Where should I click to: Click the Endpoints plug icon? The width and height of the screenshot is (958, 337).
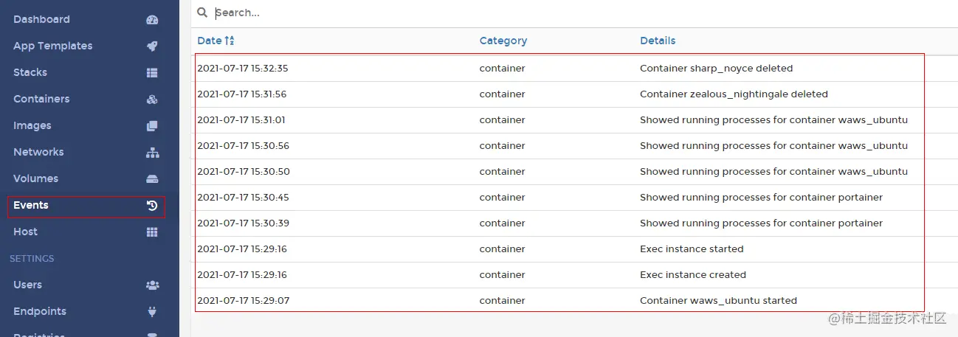pyautogui.click(x=152, y=312)
